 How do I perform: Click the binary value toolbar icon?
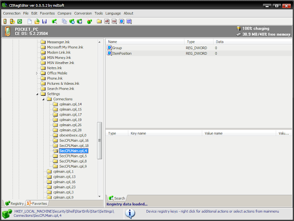129,22
